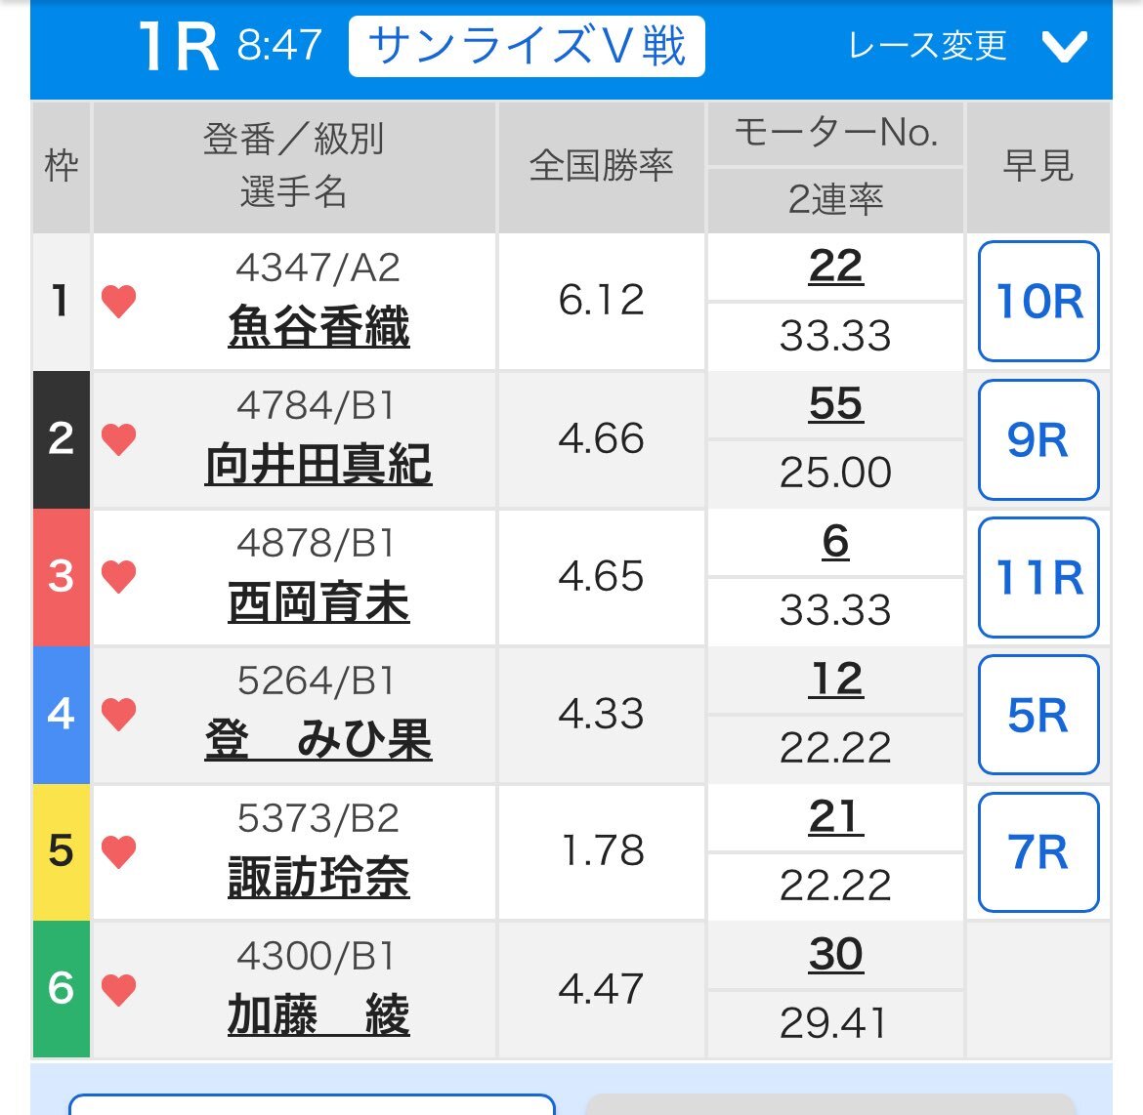
Task: Jump to 5R early preview
Action: coord(1038,714)
